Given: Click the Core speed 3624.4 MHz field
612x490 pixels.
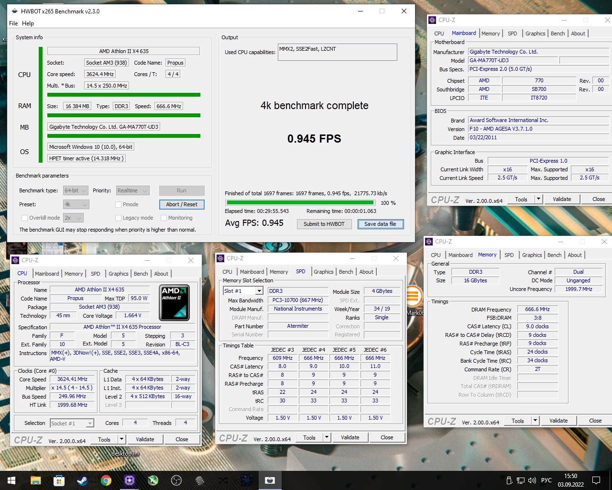Looking at the screenshot, I should click(100, 74).
